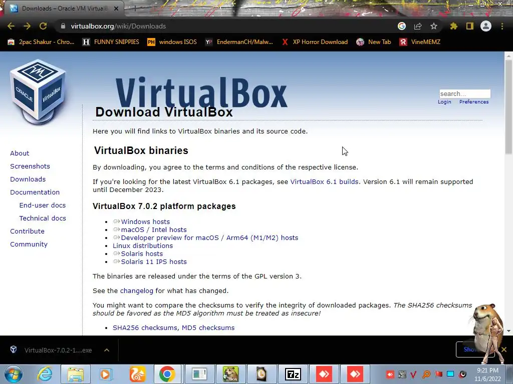Open End-user docs in the sidebar
The height and width of the screenshot is (384, 513).
tap(43, 205)
